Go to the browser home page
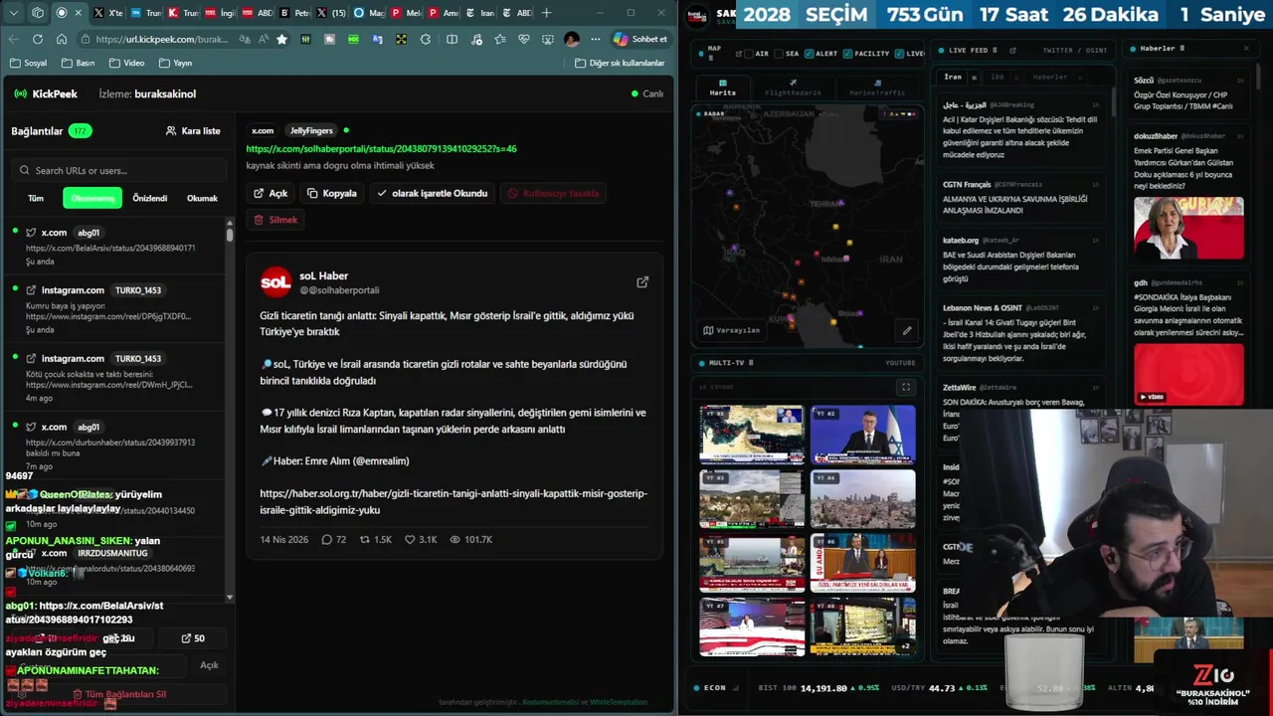The height and width of the screenshot is (716, 1273). [x=62, y=39]
